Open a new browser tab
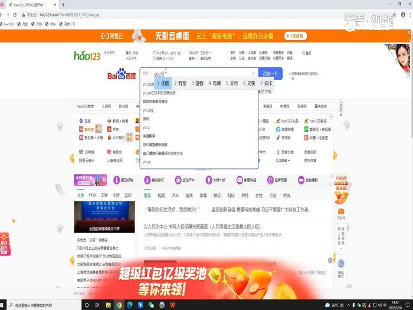The height and width of the screenshot is (310, 413). [63, 5]
